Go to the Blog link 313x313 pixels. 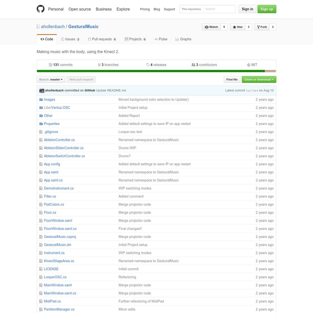point(157,9)
